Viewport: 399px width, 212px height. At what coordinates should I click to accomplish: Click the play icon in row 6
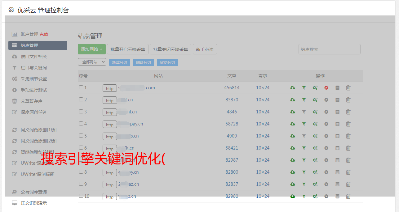click(326, 148)
